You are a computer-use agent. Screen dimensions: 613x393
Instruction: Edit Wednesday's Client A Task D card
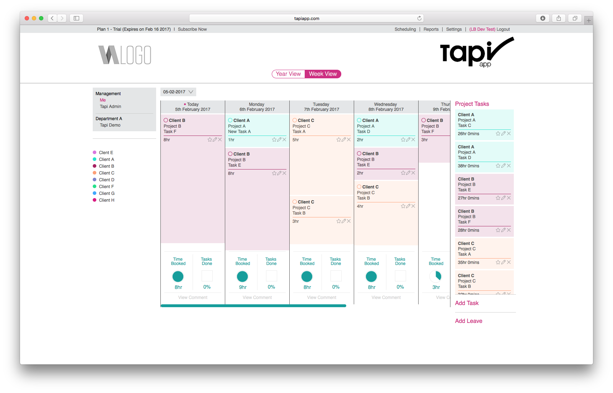(408, 139)
